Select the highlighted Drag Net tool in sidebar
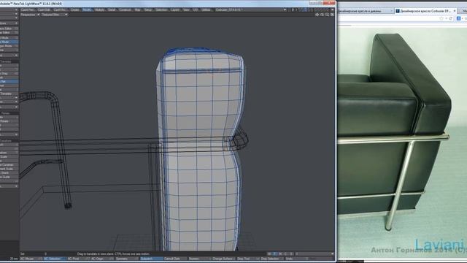467x263 pixels. coord(9,81)
